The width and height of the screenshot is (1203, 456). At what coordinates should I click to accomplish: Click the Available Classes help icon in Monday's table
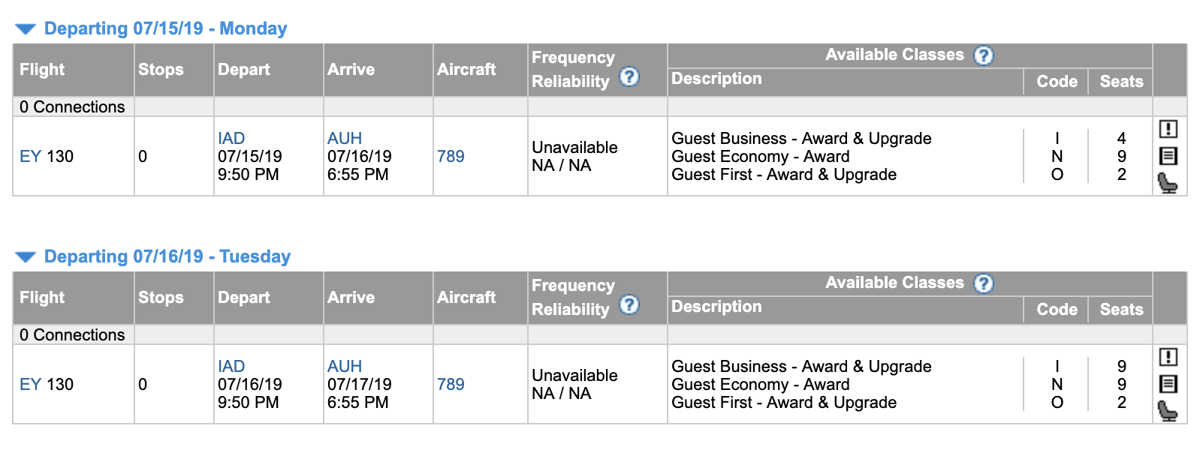[983, 55]
